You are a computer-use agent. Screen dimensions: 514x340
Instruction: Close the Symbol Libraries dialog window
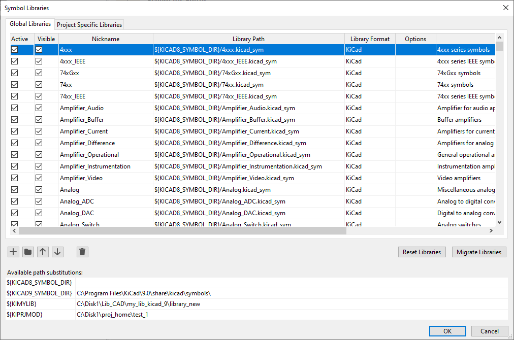pyautogui.click(x=505, y=8)
